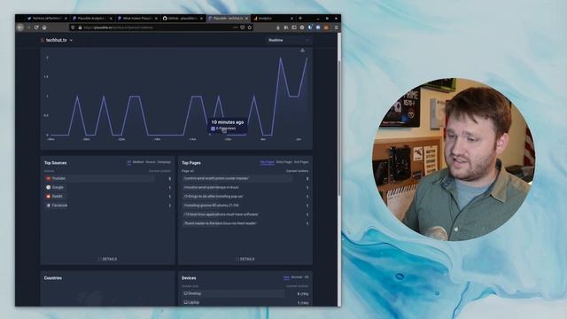The image size is (567, 319).
Task: Filter by Laptop device row
Action: coord(245,302)
